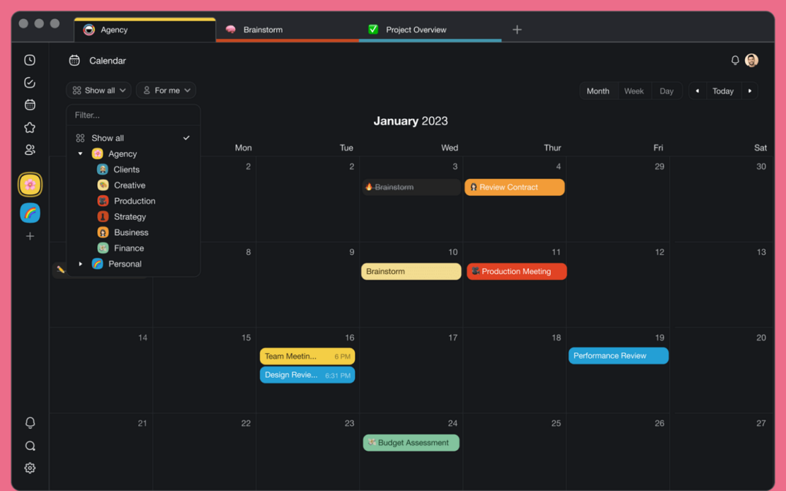This screenshot has height=491, width=786.
Task: Click the search icon in bottom sidebar
Action: (30, 446)
